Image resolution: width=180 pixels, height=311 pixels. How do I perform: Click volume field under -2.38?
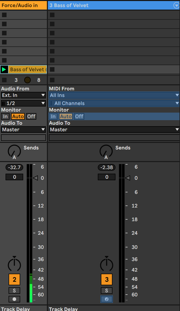(x=107, y=177)
